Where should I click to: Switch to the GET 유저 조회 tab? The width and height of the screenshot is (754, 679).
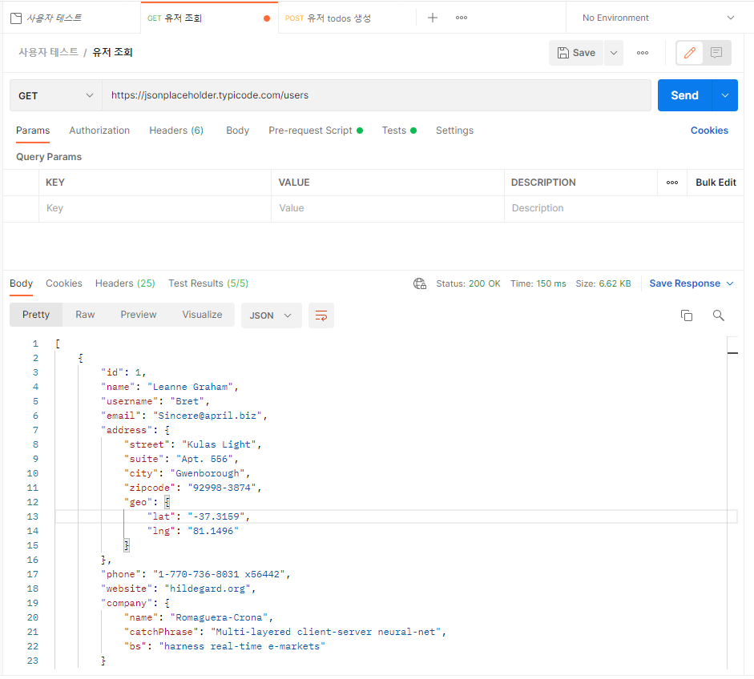pos(209,18)
